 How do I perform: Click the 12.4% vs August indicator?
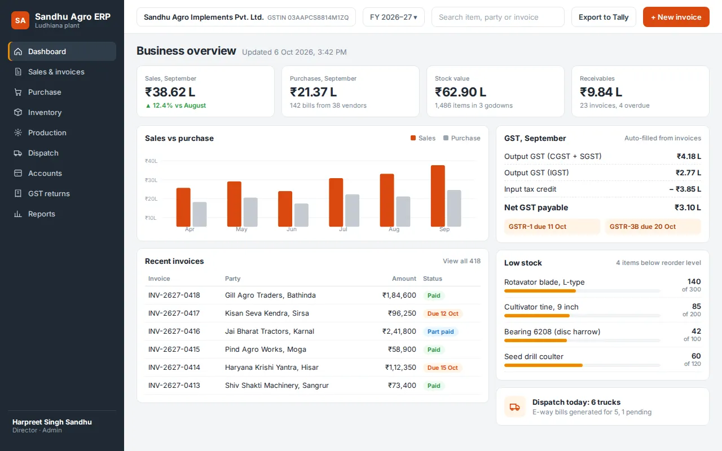click(175, 105)
